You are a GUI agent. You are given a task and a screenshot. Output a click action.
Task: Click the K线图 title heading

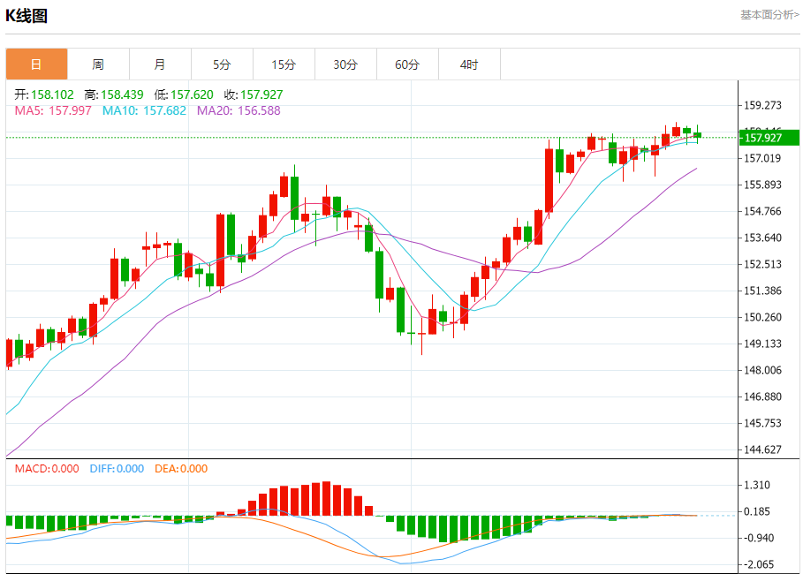[27, 16]
